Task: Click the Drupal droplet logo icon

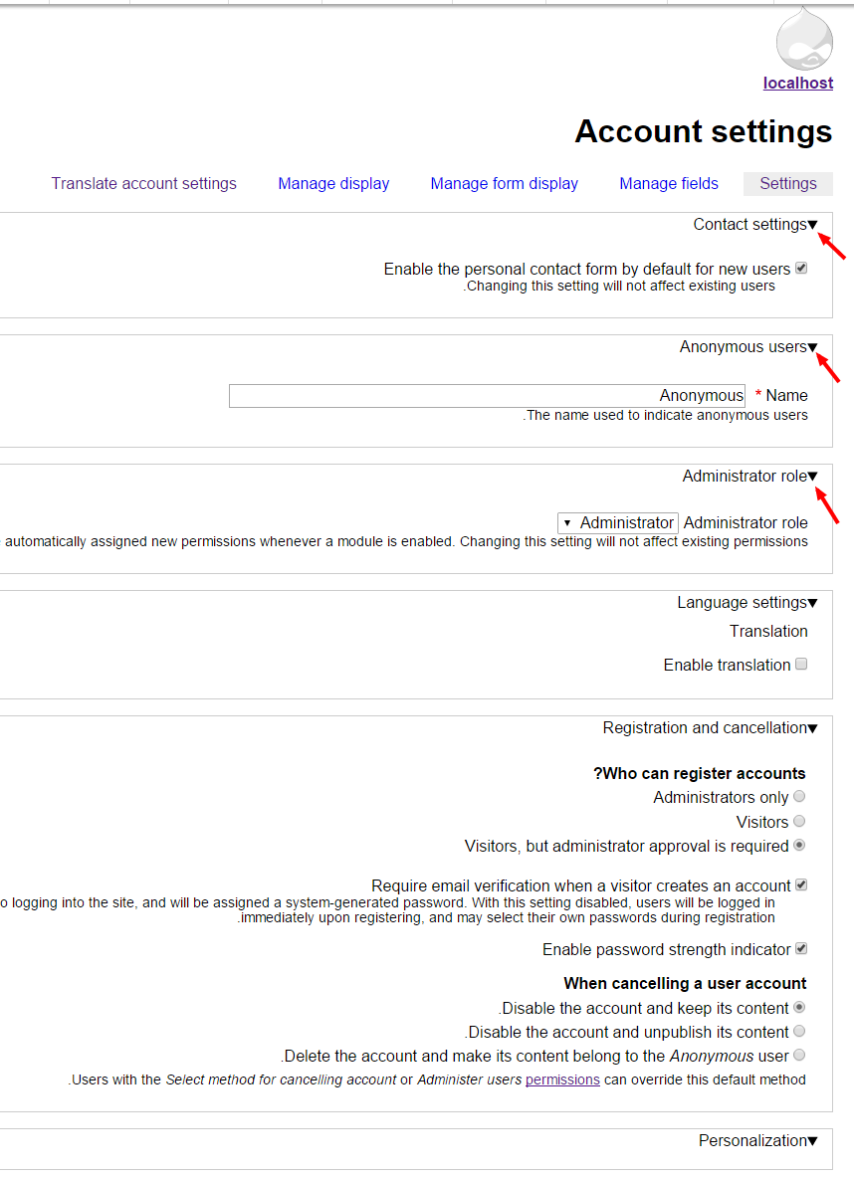Action: pos(802,42)
